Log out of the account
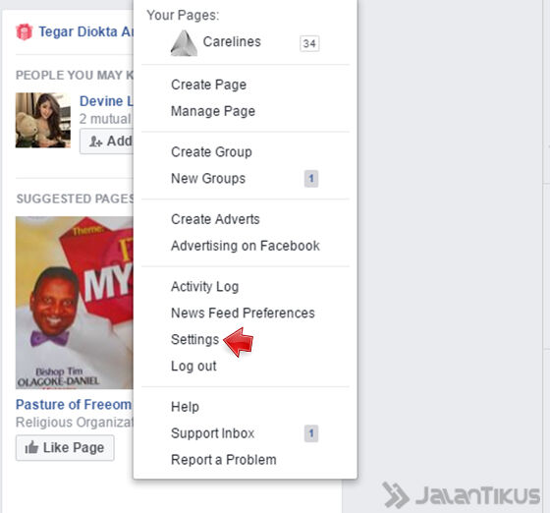 click(x=193, y=366)
